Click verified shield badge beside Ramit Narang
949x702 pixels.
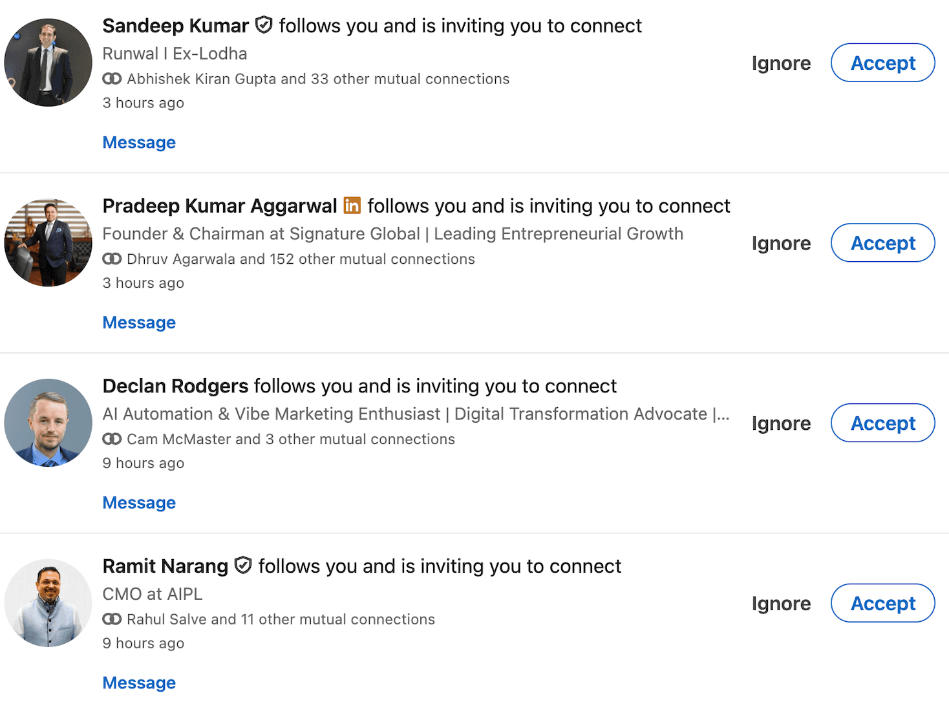[243, 566]
